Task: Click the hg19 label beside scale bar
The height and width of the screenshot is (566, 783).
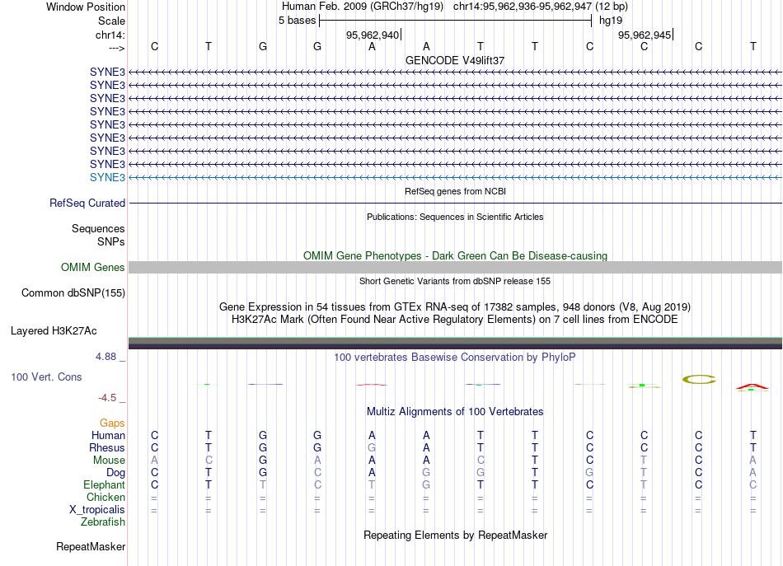Action: (x=611, y=21)
